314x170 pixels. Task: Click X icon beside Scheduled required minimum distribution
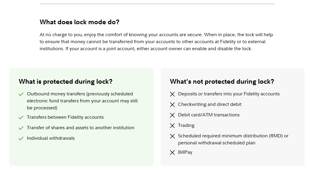[172, 136]
